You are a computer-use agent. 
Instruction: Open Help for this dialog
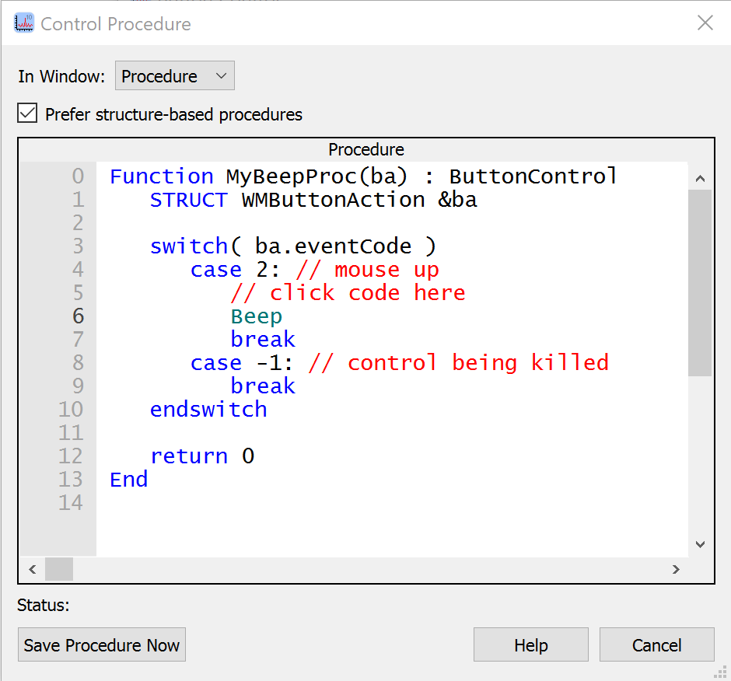pyautogui.click(x=530, y=645)
